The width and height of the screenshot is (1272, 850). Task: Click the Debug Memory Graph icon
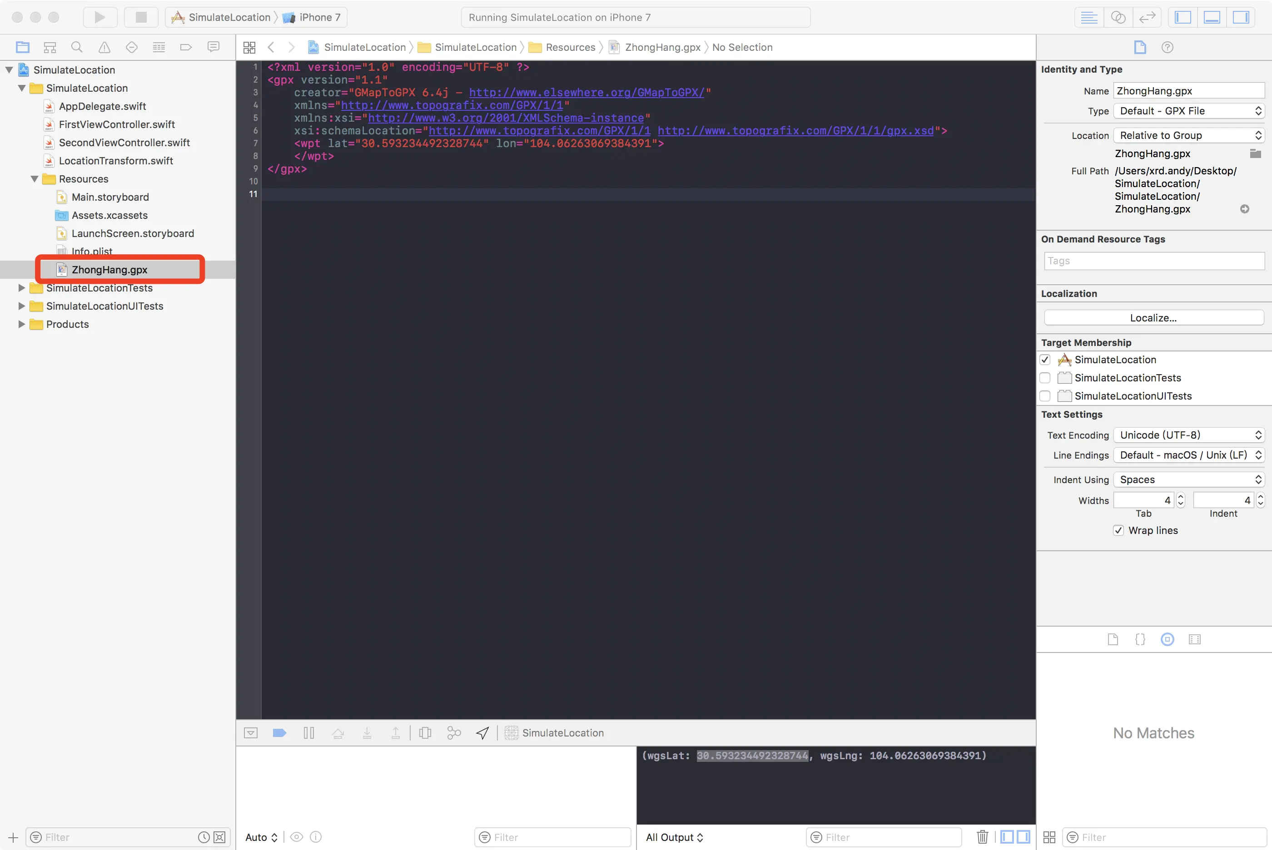pyautogui.click(x=453, y=733)
